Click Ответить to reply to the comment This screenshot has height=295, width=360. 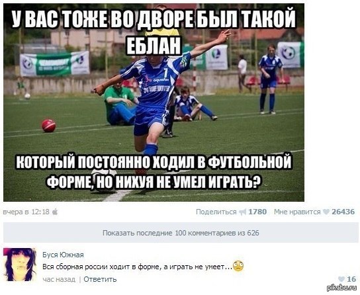[100, 279]
